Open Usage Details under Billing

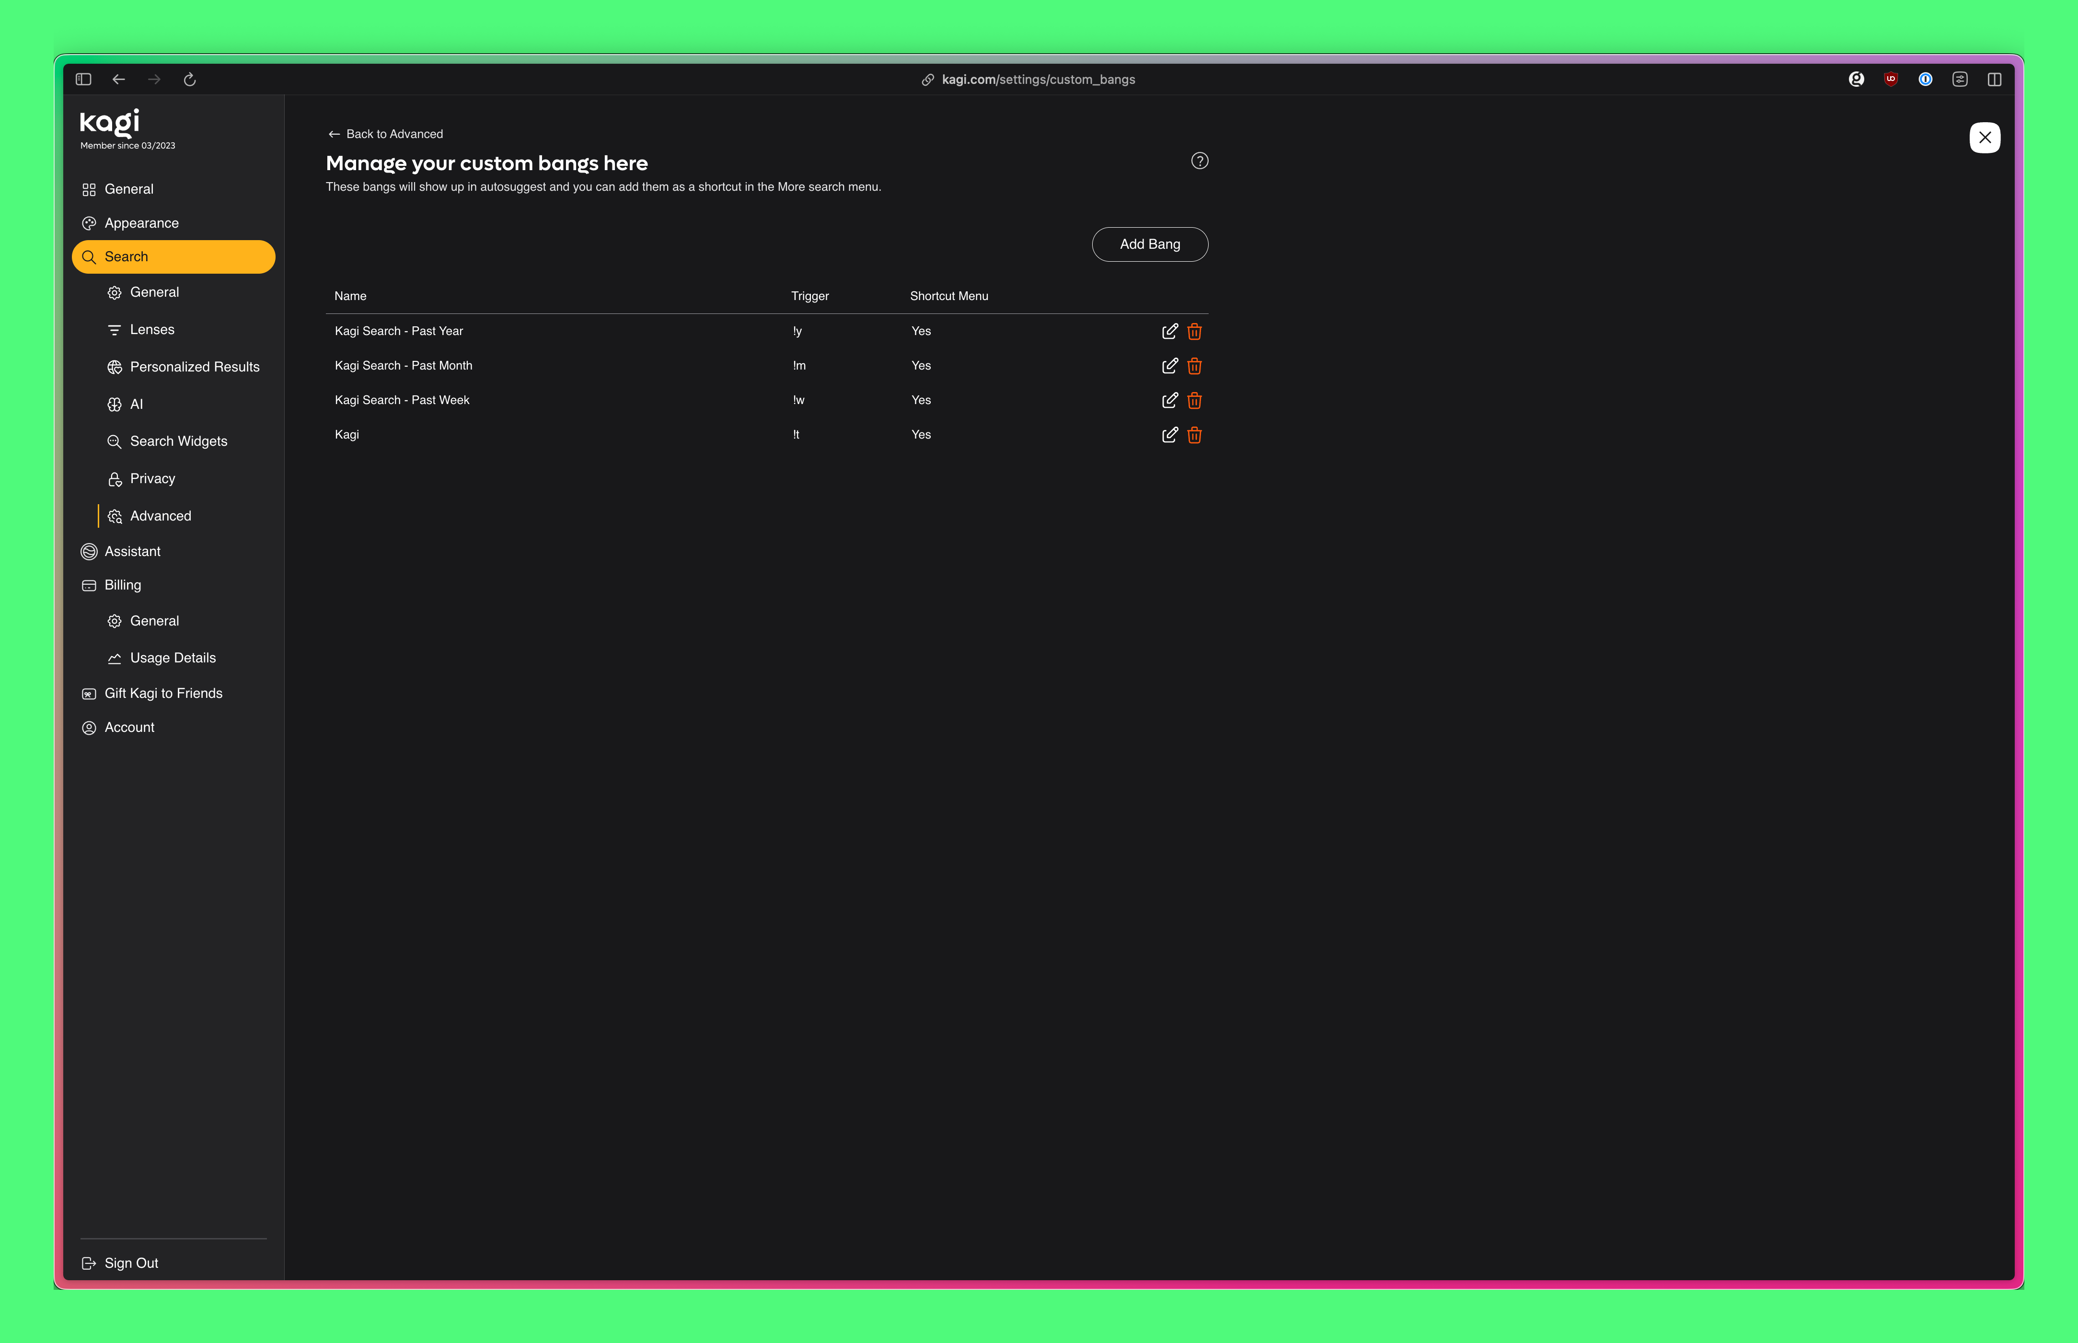173,659
